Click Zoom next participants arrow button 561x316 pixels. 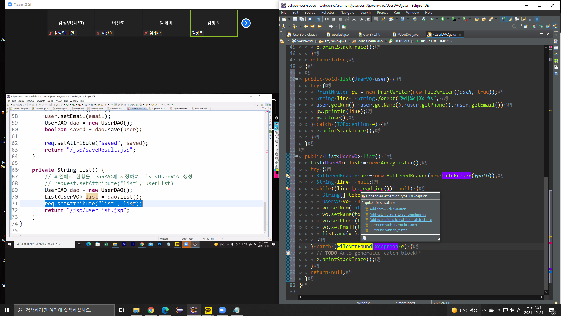click(246, 23)
